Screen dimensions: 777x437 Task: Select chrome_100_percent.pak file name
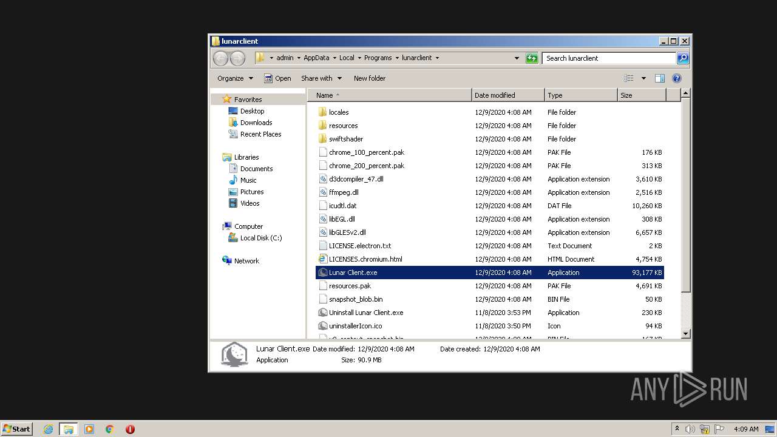pos(367,152)
